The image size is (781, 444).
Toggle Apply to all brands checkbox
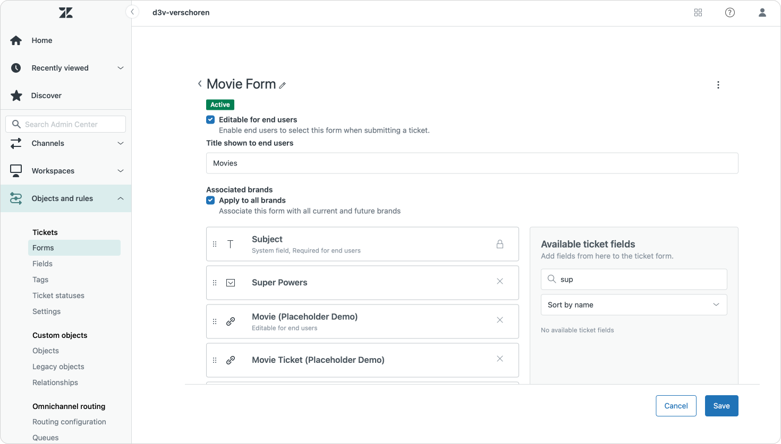pos(210,201)
